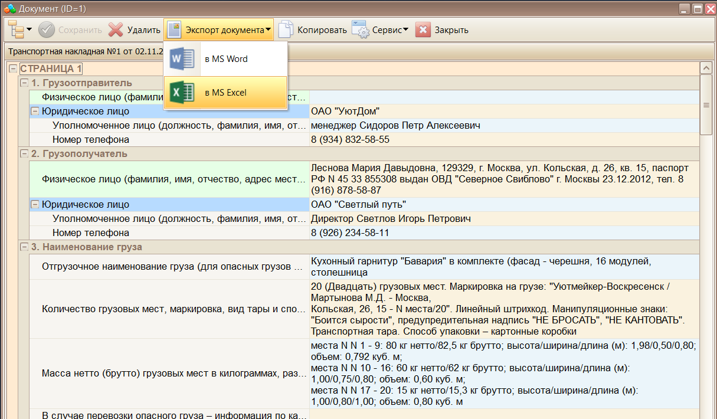Image resolution: width=717 pixels, height=419 pixels.
Task: Minimize the Документ (ID=1) window
Action: [684, 9]
